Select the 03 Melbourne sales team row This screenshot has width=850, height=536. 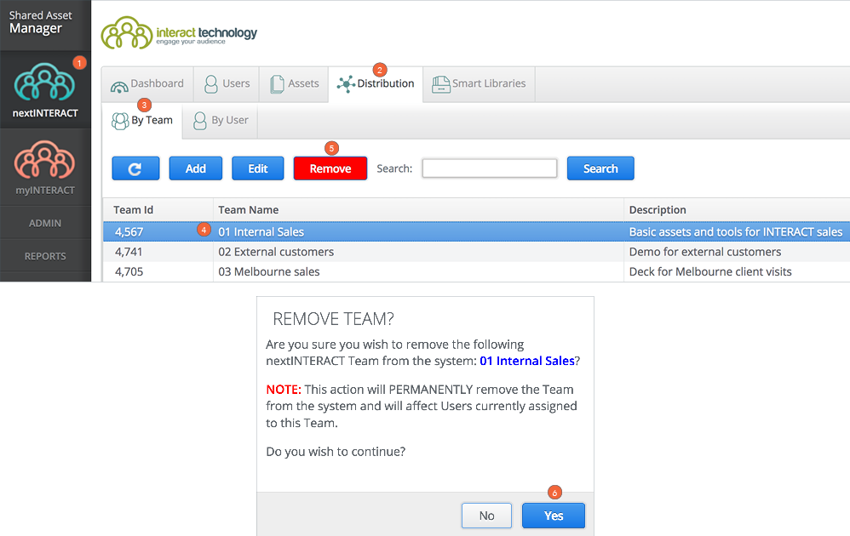coord(476,271)
